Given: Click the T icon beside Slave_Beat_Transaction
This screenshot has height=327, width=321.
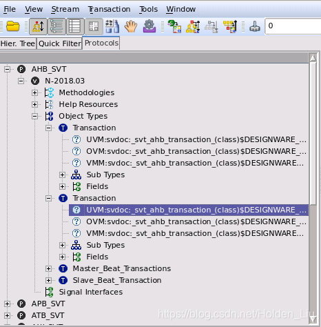Looking at the screenshot, I should 63,280.
